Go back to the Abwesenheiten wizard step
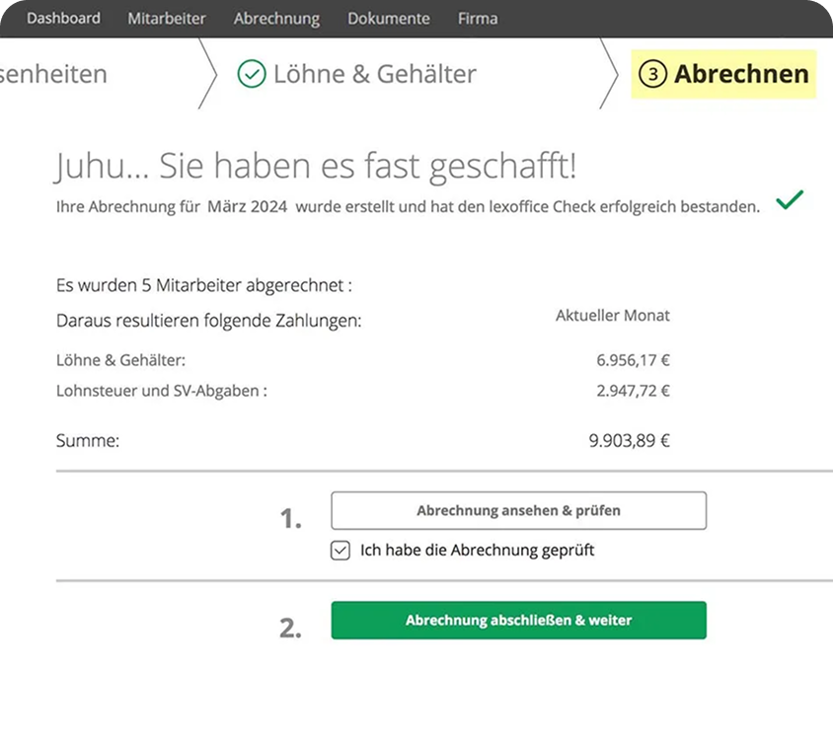Viewport: 833px width, 746px height. click(x=54, y=74)
